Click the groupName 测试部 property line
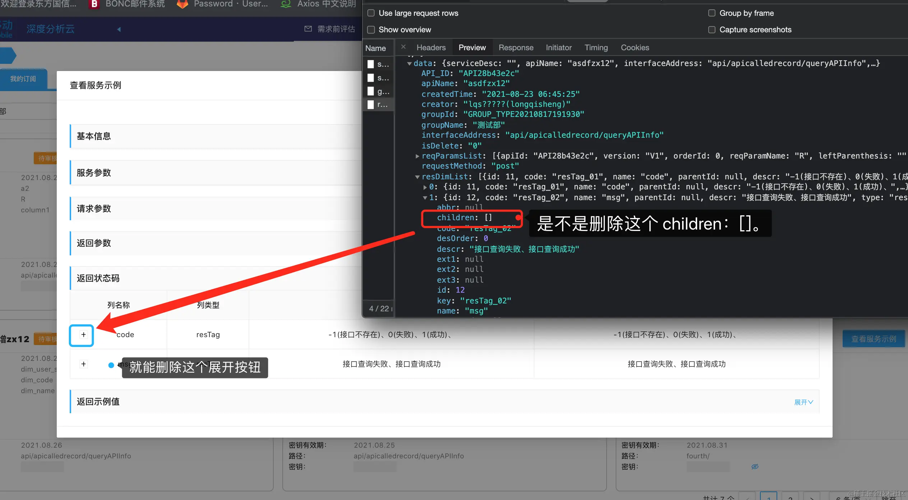This screenshot has height=500, width=908. click(463, 125)
